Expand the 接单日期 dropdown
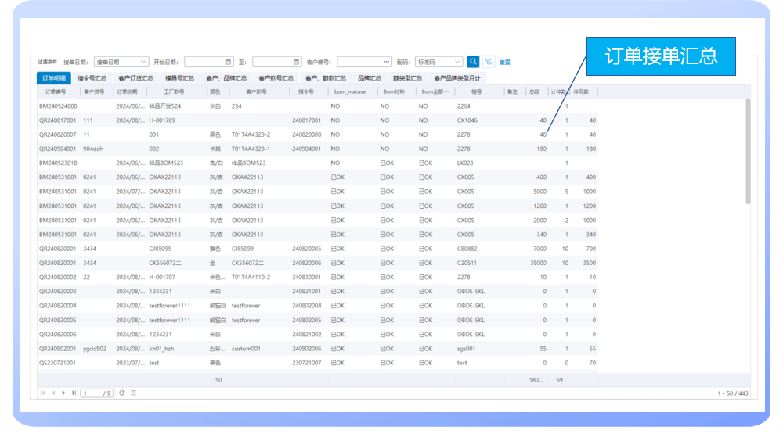 [121, 62]
